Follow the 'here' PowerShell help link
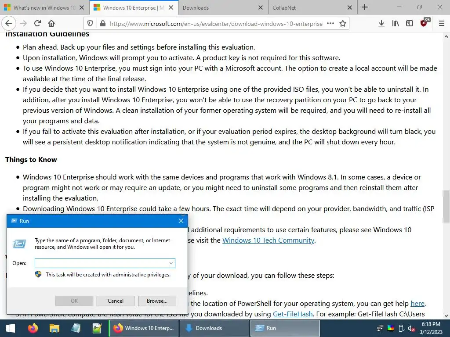 click(417, 304)
